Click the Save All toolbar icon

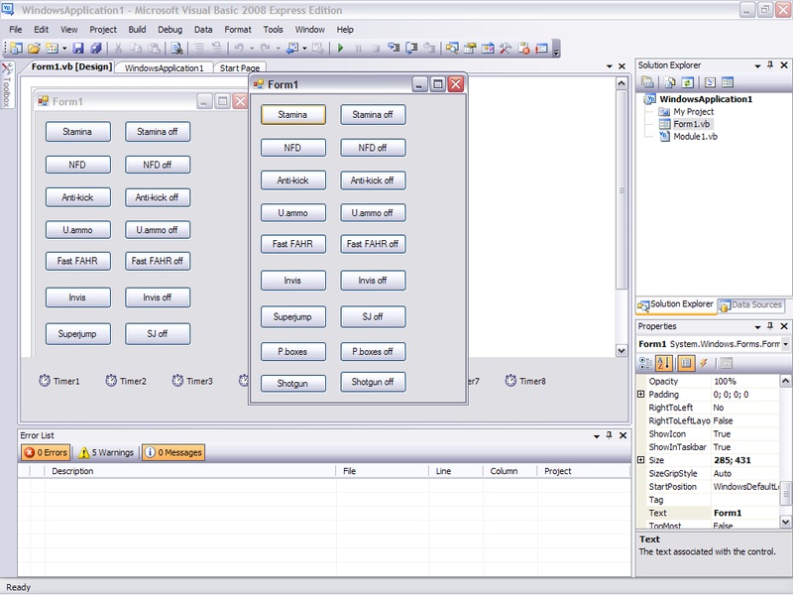tap(95, 48)
